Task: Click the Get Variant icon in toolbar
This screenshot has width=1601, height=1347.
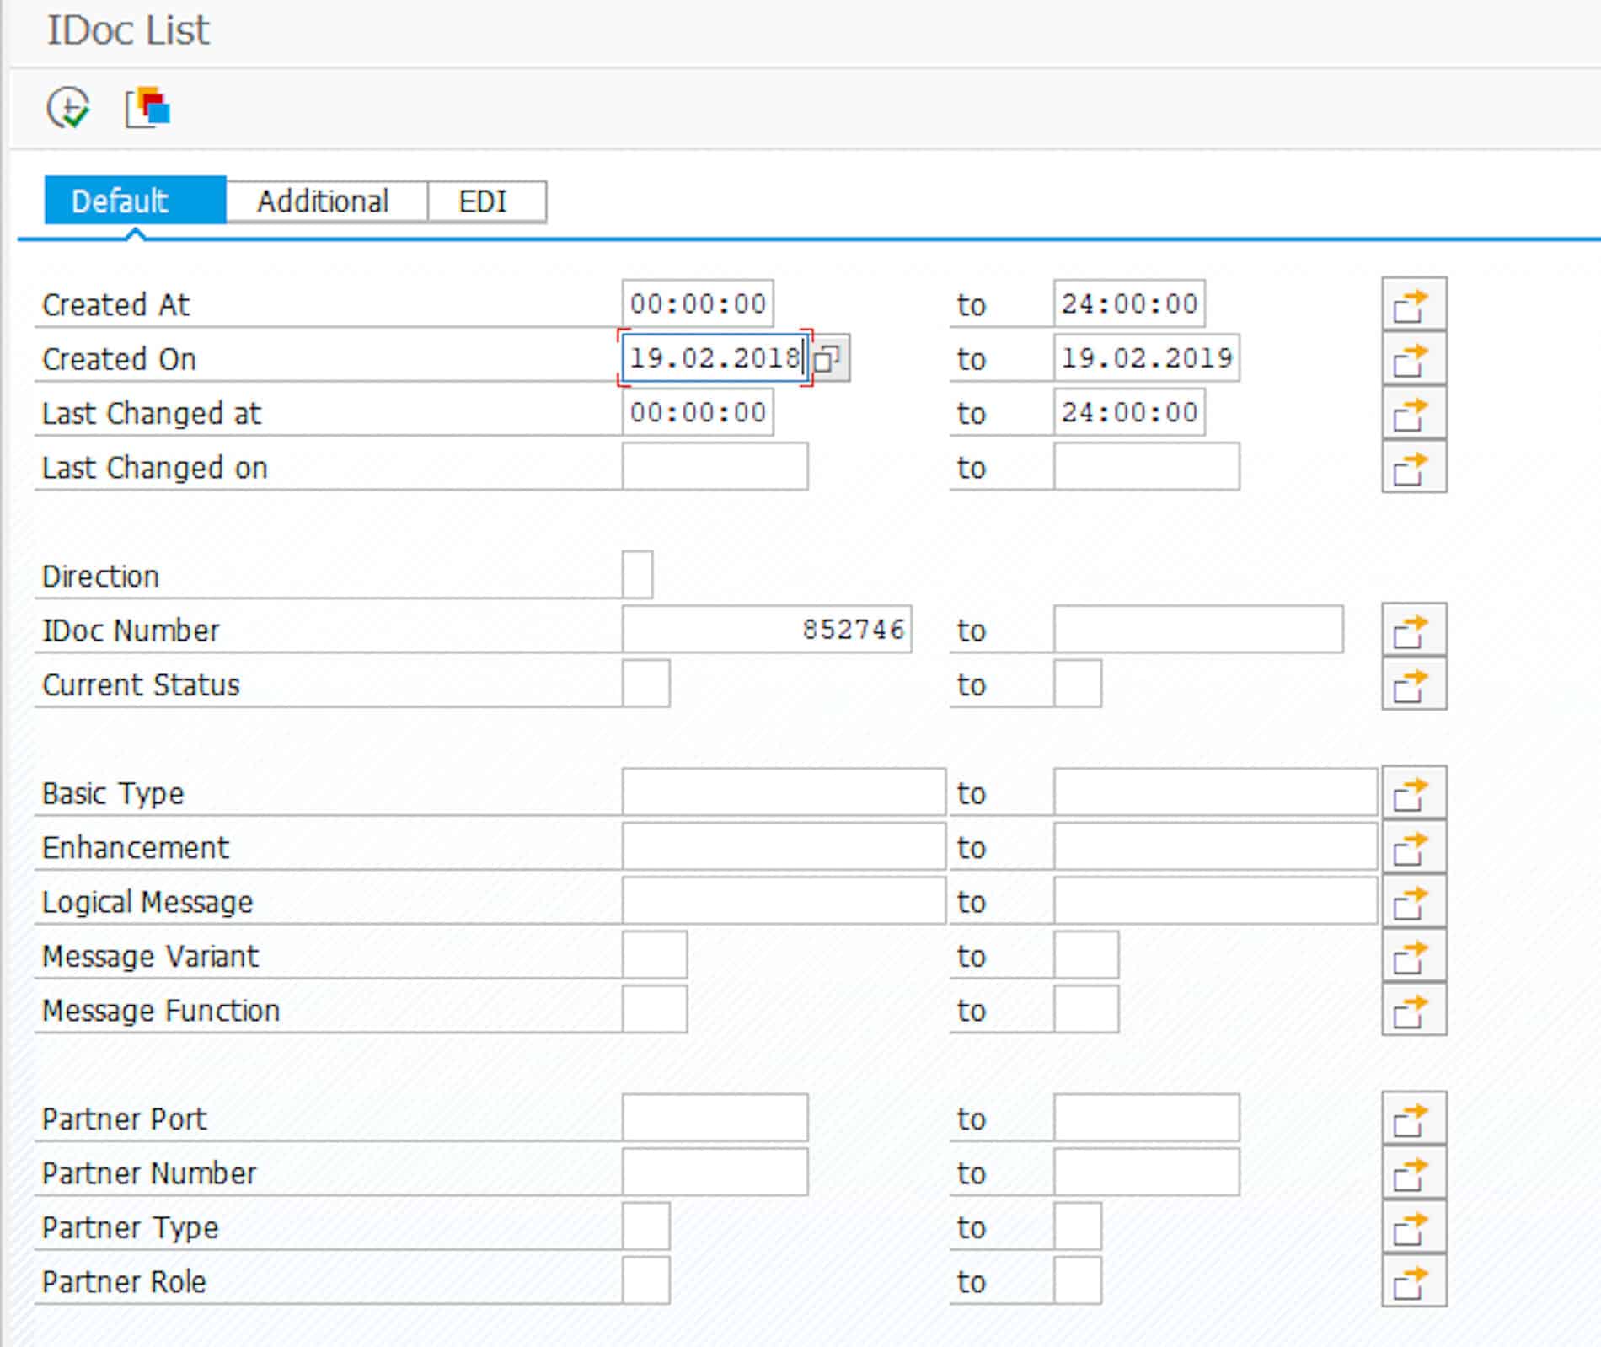Action: [148, 108]
